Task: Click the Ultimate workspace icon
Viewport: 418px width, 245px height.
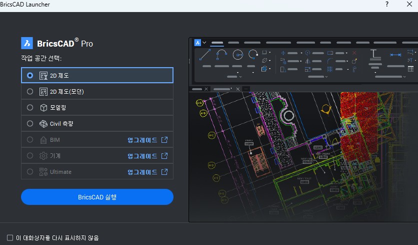Action: (43, 172)
